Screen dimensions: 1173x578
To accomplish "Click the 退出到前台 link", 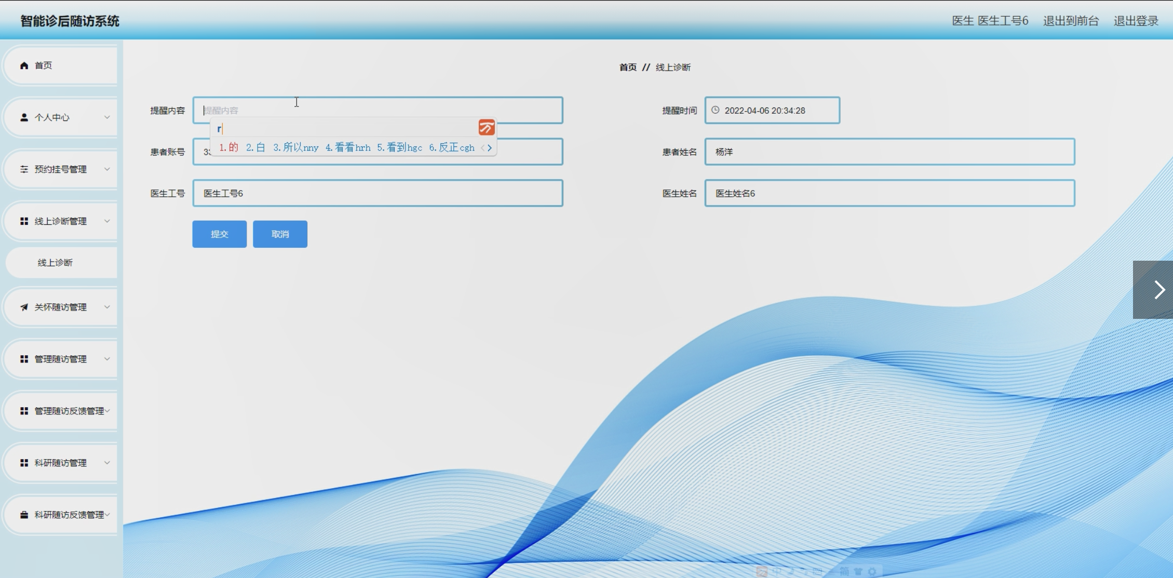I will pyautogui.click(x=1071, y=21).
